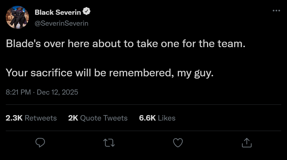Open the three-dot more options menu
The height and width of the screenshot is (160, 287).
(x=276, y=11)
